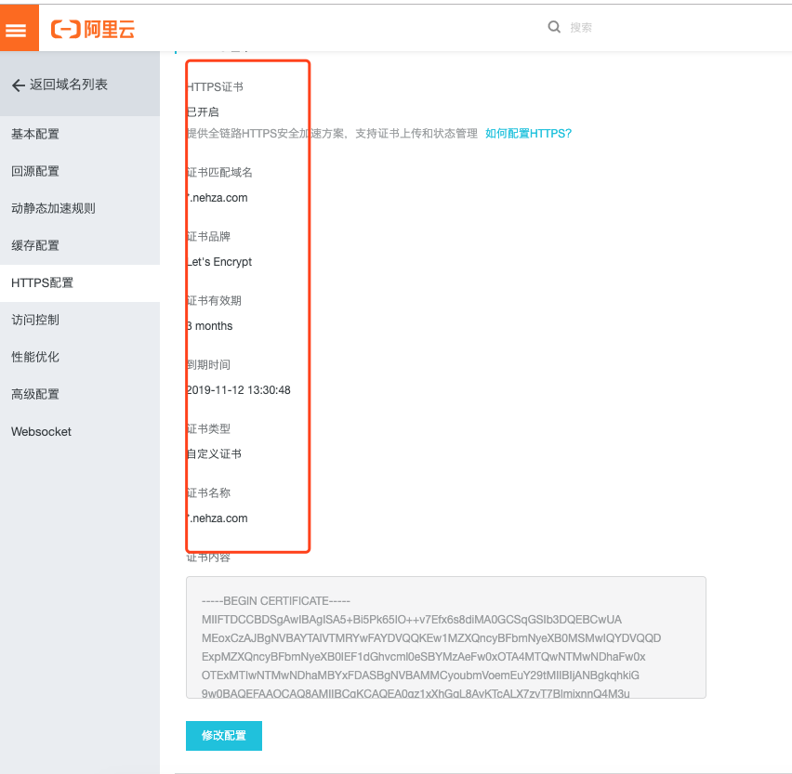
Task: Click the 自定义证书 type value
Action: coord(214,453)
